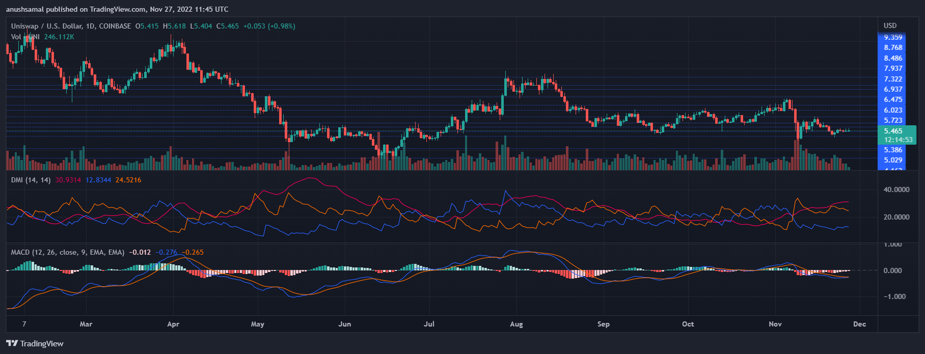Click the May label on time axis
The image size is (925, 354).
pyautogui.click(x=258, y=324)
